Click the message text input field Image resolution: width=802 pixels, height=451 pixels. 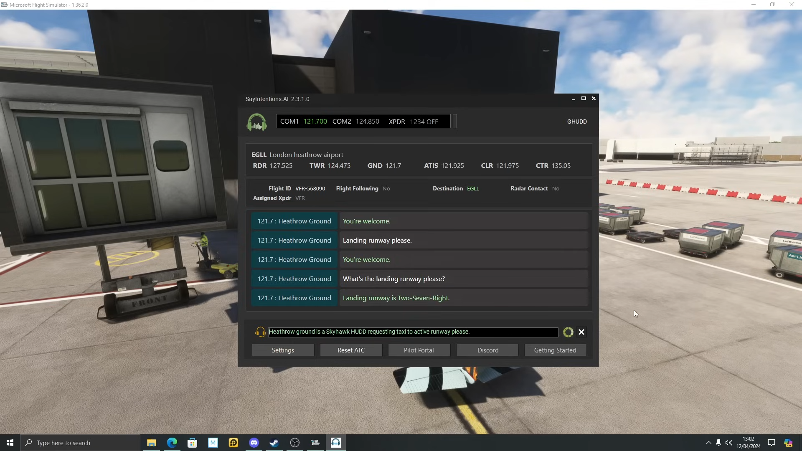pyautogui.click(x=413, y=332)
